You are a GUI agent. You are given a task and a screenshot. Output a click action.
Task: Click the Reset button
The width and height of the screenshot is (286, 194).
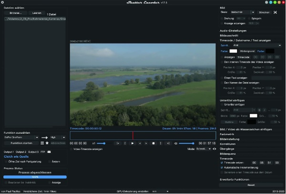click(x=251, y=185)
